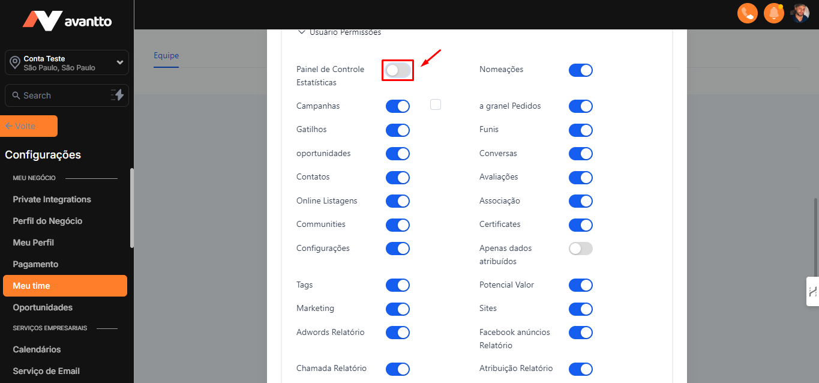Image resolution: width=819 pixels, height=383 pixels.
Task: Click the user avatar picture
Action: click(800, 13)
